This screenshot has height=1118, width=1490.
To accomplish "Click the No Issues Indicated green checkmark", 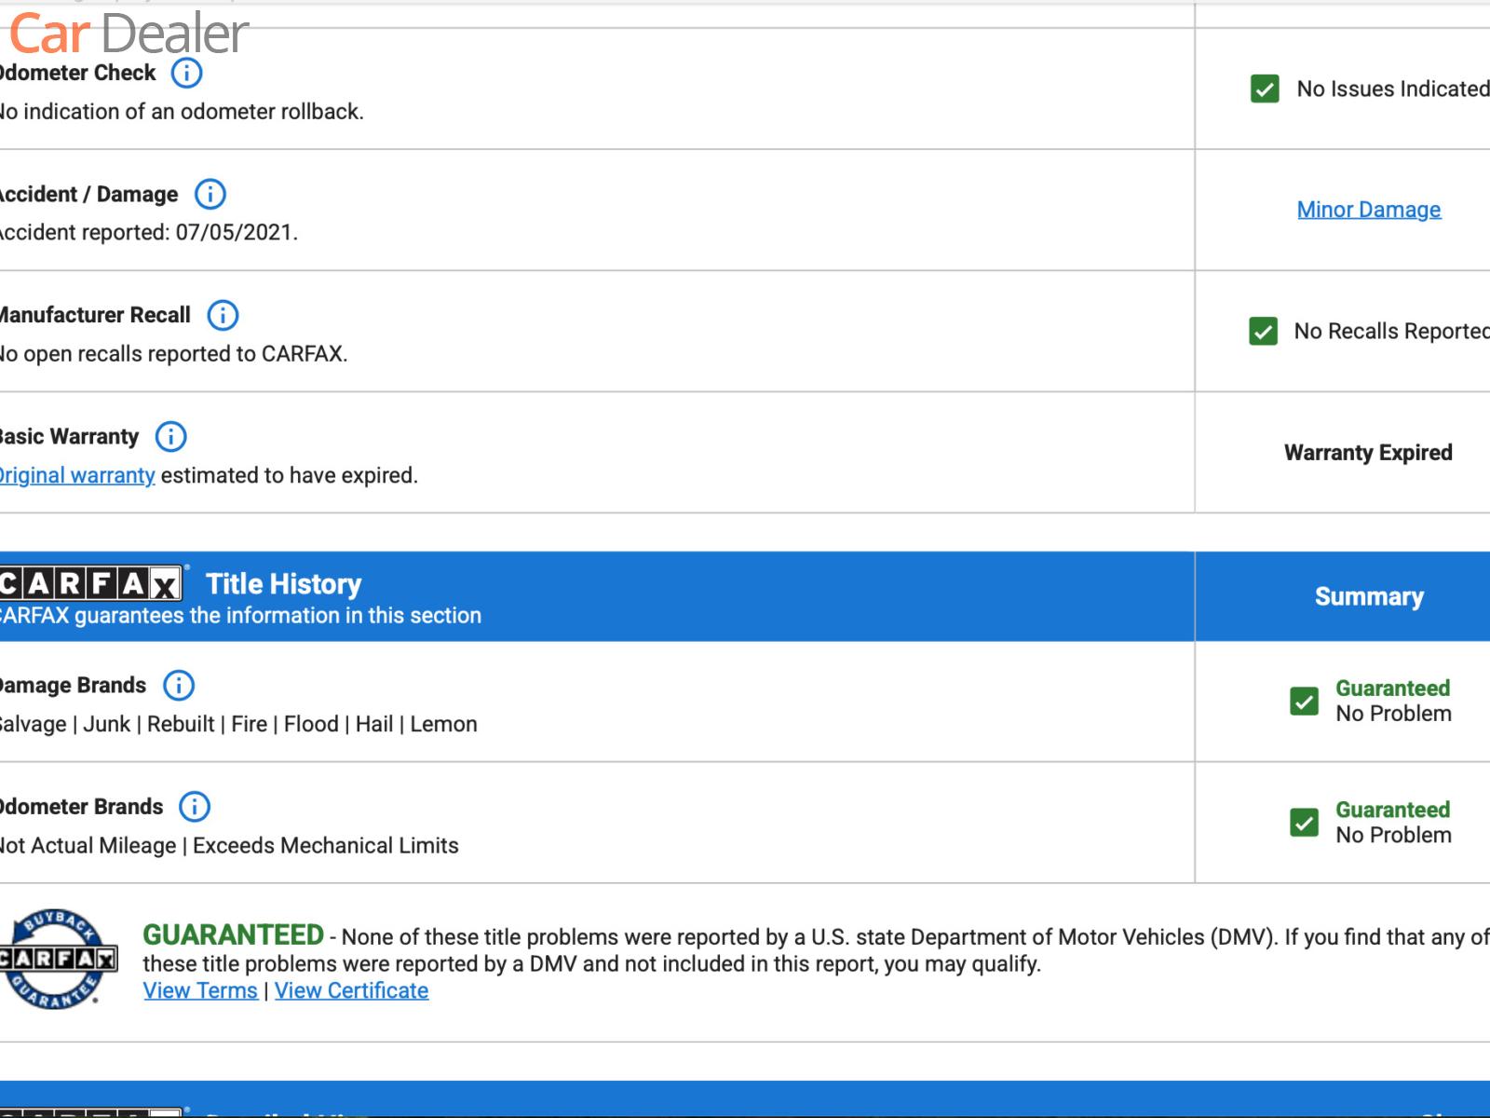I will (1264, 89).
